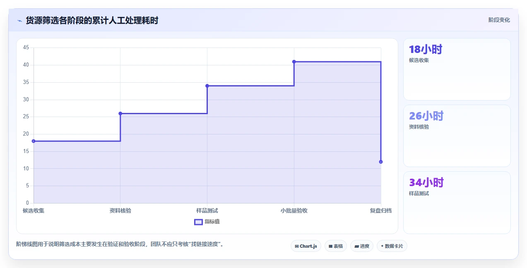The image size is (527, 268).
Task: Click the 样品测试 data point at 34
Action: [x=207, y=86]
